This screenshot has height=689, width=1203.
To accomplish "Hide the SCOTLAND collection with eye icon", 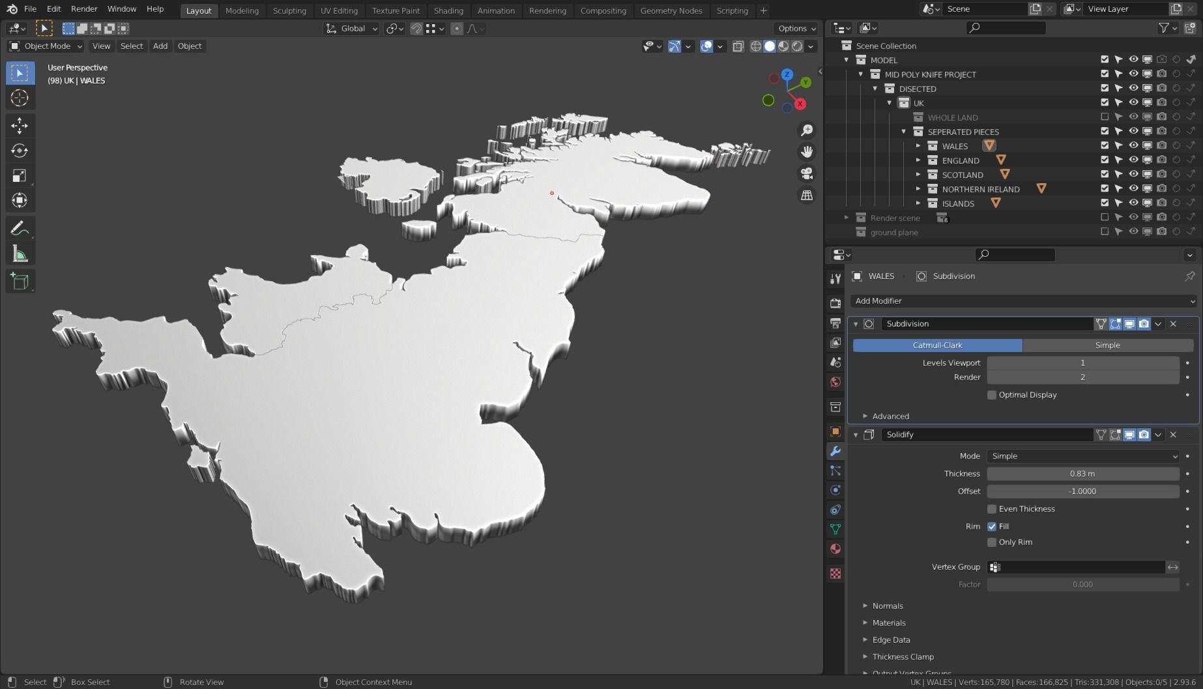I will 1133,175.
